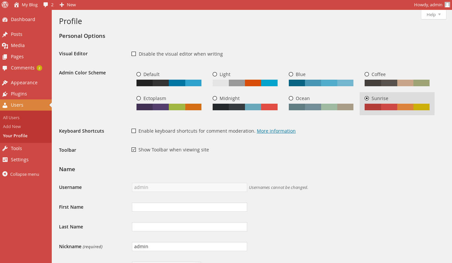Open the My Blog site menu

26,5
